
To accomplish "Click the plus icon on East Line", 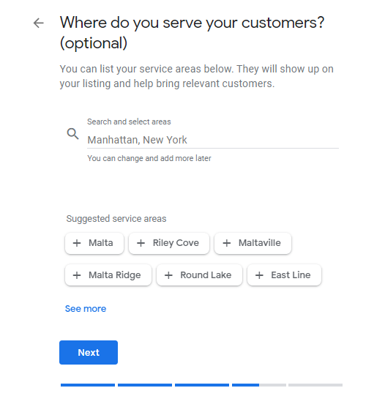I will pos(259,275).
